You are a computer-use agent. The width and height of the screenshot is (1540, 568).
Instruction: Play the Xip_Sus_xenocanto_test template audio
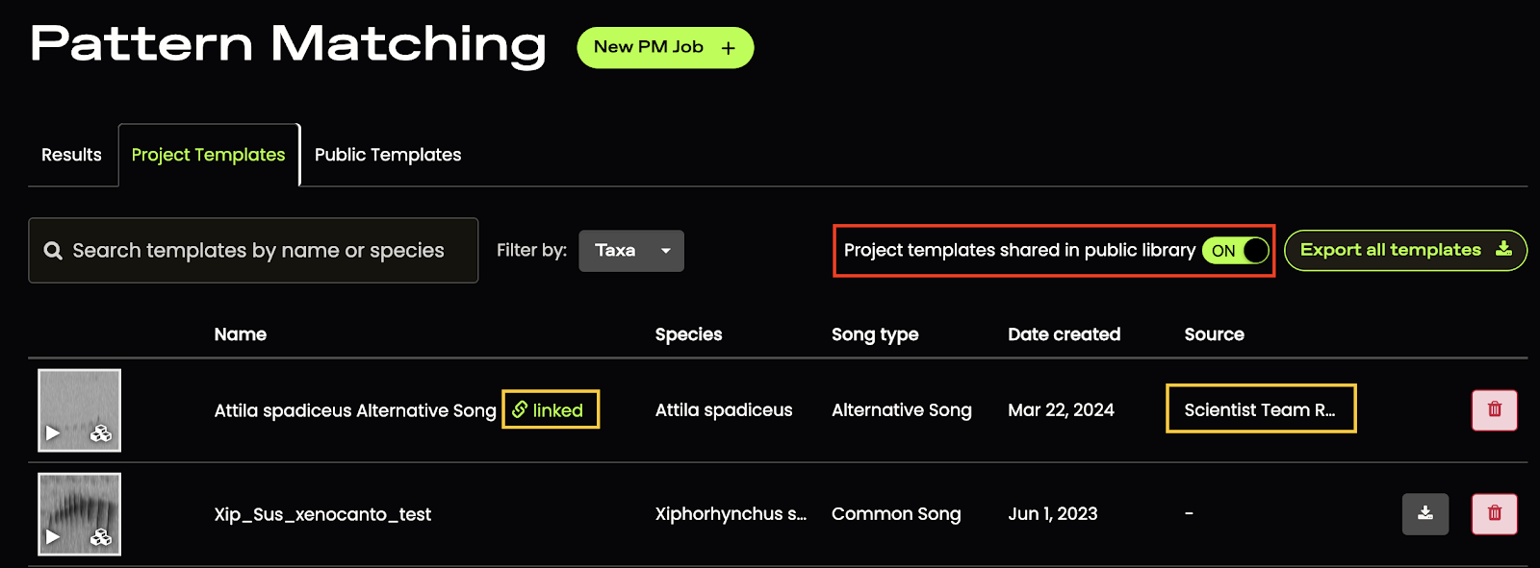click(x=53, y=537)
